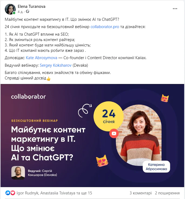Viewport: 185px width, 199px height.
Task: Open the collaborator.pro link
Action: tap(105, 27)
